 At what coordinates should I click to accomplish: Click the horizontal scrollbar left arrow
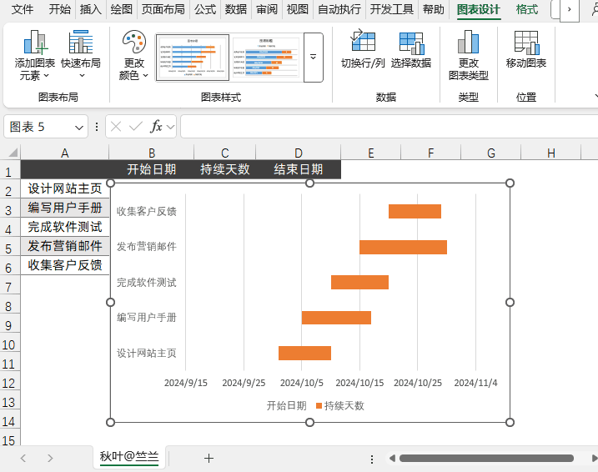pyautogui.click(x=392, y=459)
